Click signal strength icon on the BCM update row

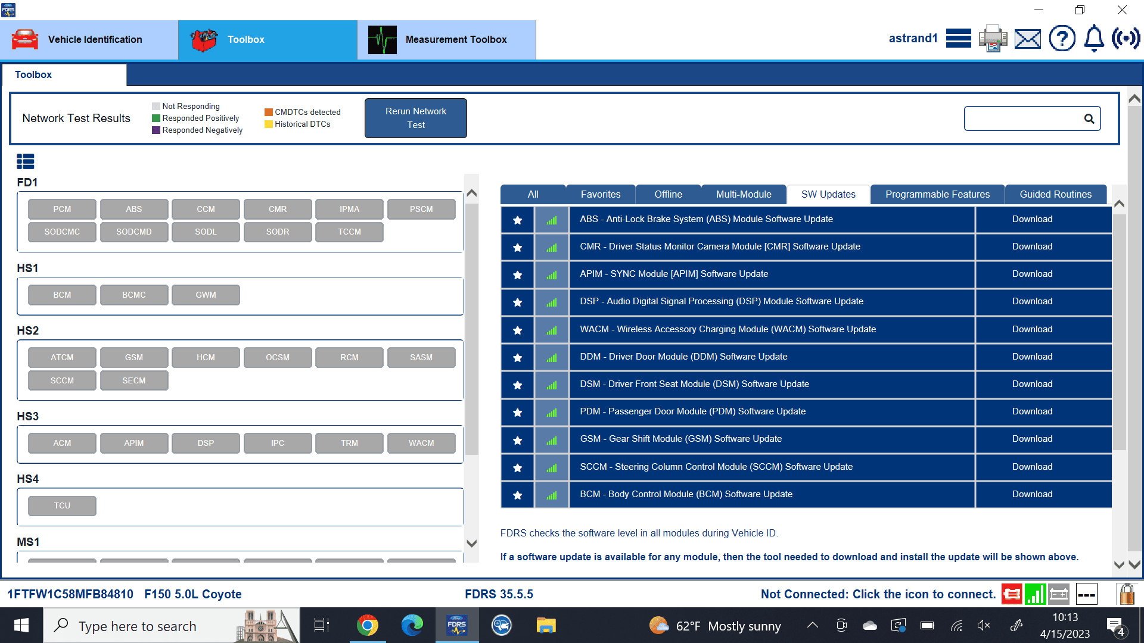[x=552, y=495]
